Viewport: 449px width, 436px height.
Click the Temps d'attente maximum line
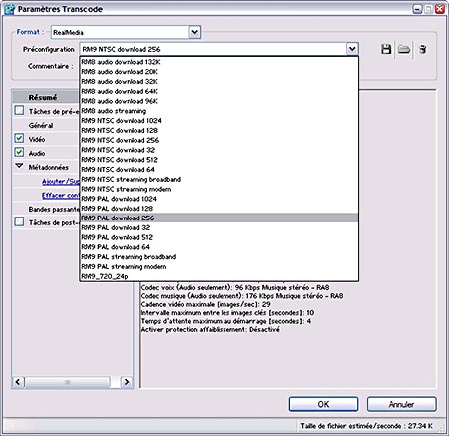[225, 321]
